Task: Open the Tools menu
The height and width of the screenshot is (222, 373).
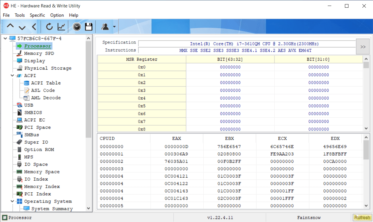Action: tap(20, 15)
